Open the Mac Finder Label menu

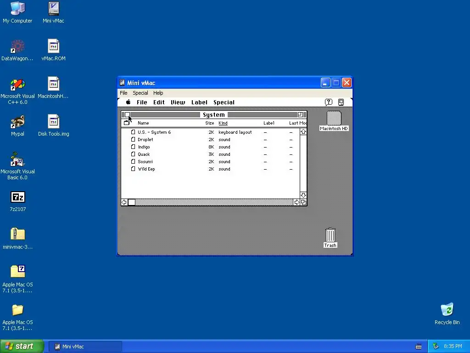[x=199, y=102]
